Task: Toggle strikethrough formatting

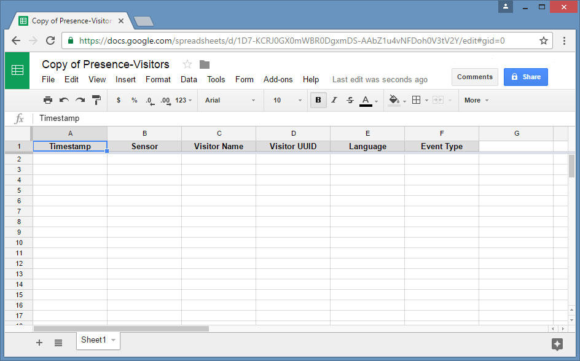Action: [350, 100]
